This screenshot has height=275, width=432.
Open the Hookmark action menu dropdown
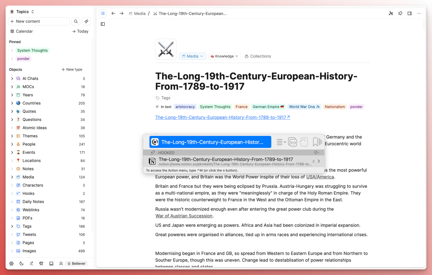pos(281,142)
